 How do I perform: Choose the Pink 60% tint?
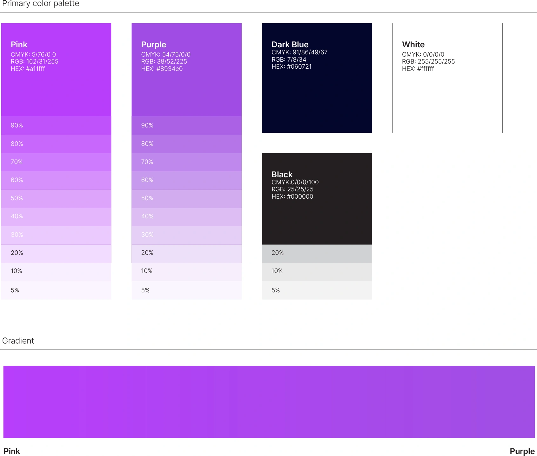click(x=56, y=180)
